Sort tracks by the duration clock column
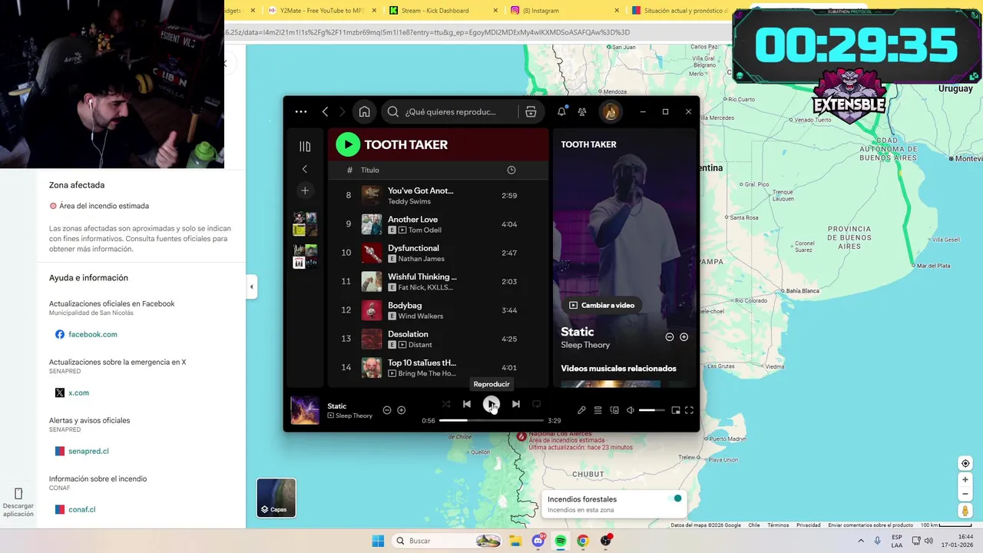 pyautogui.click(x=511, y=170)
